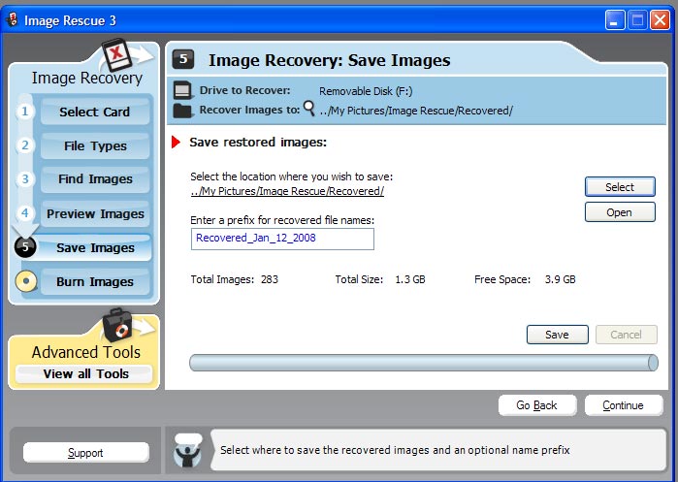Click the magnifying glass icon by recovery path
This screenshot has width=678, height=482.
tap(309, 108)
